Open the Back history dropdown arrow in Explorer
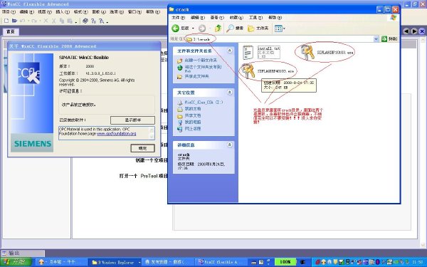The image size is (427, 267). [193, 28]
